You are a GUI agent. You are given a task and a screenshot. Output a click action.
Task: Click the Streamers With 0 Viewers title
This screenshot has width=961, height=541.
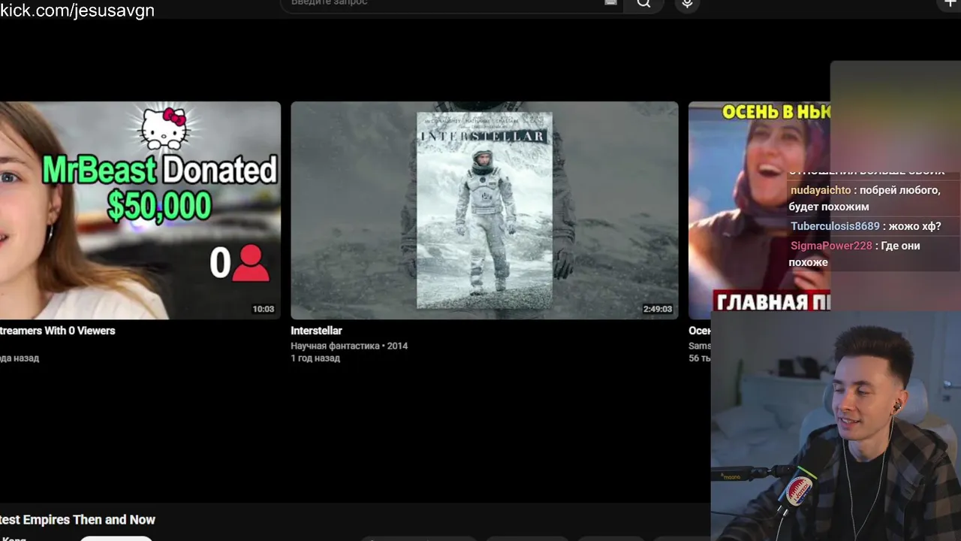[x=58, y=331]
